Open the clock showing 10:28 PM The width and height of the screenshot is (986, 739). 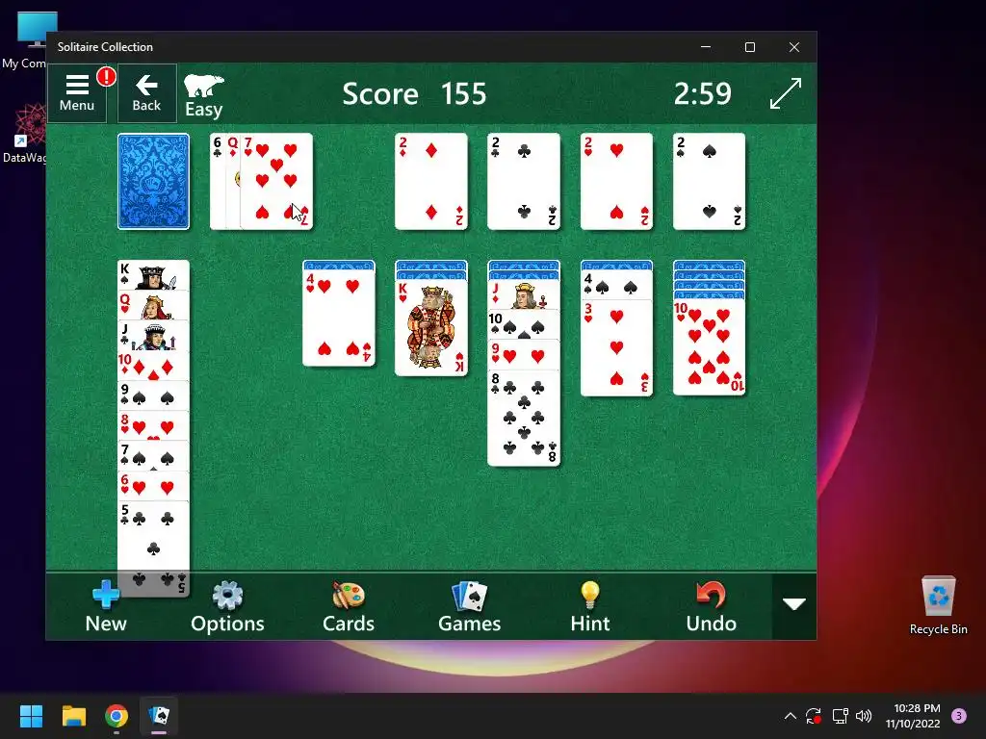(913, 716)
